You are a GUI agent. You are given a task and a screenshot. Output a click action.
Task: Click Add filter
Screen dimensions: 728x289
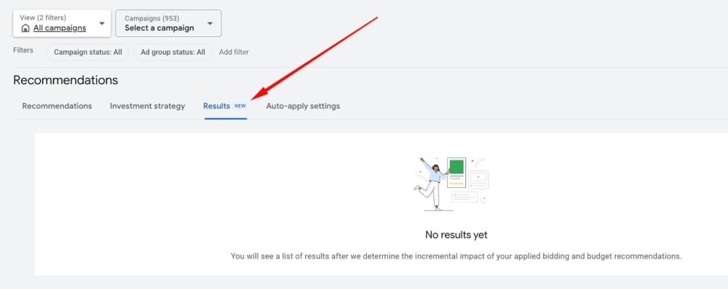(234, 52)
